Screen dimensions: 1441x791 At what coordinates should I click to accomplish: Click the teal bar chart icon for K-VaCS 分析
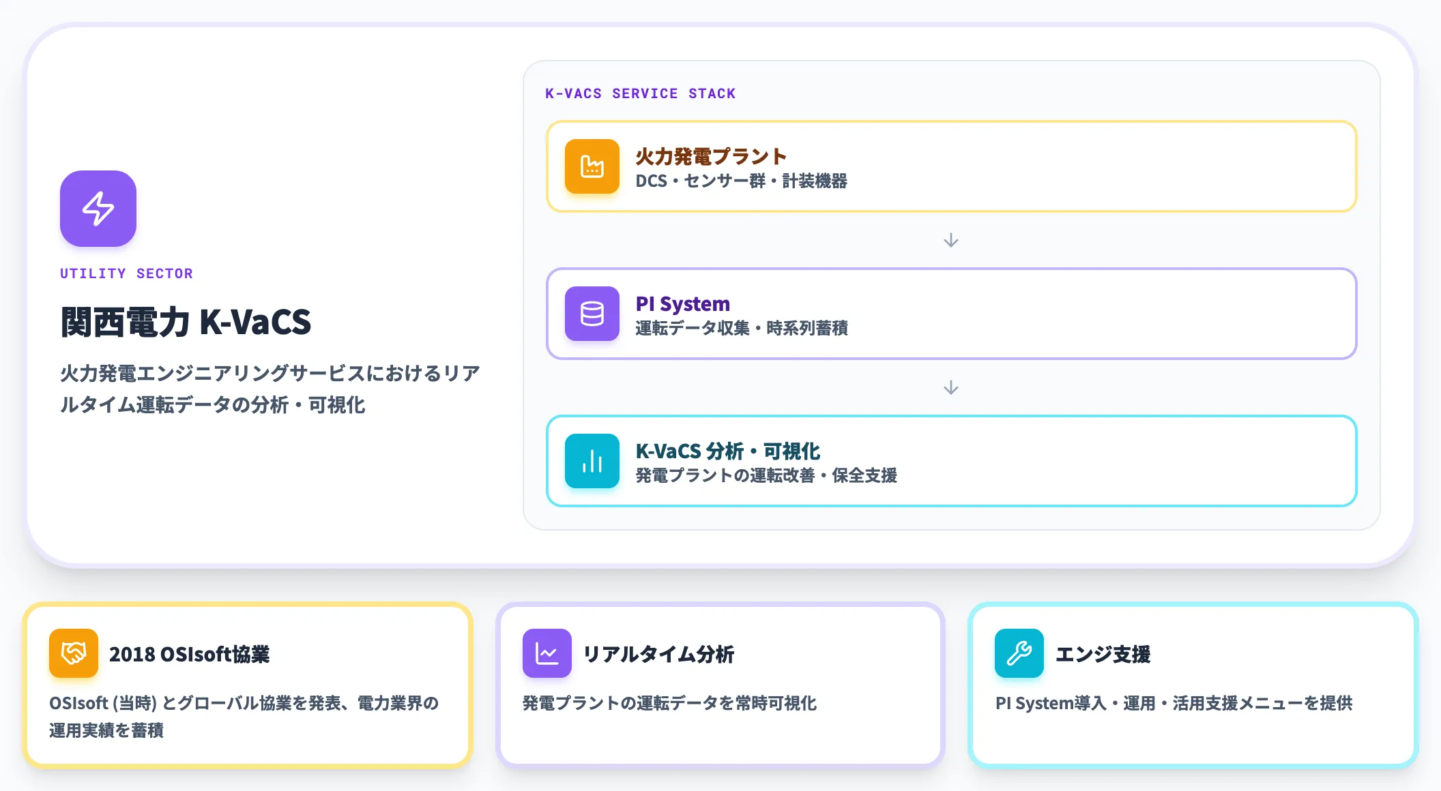[x=592, y=461]
